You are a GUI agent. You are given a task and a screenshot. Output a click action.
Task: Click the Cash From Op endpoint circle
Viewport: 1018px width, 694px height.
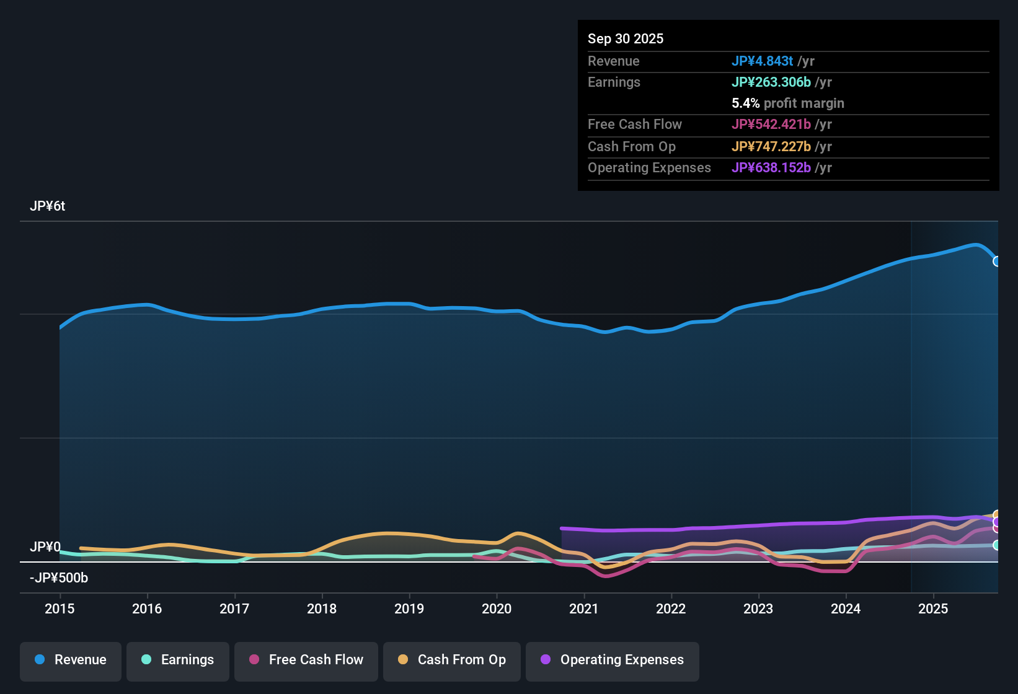996,513
